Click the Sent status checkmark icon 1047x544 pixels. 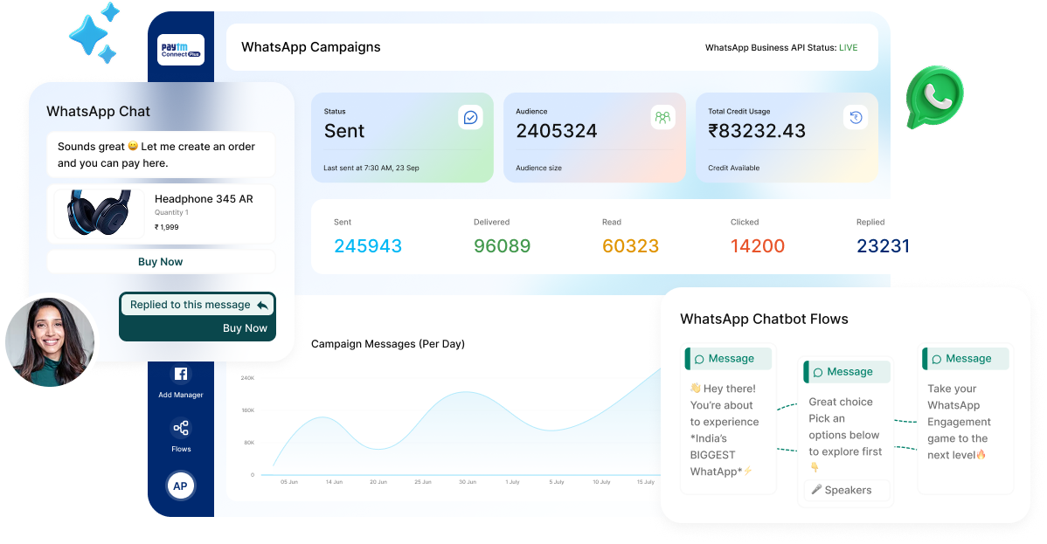click(470, 117)
